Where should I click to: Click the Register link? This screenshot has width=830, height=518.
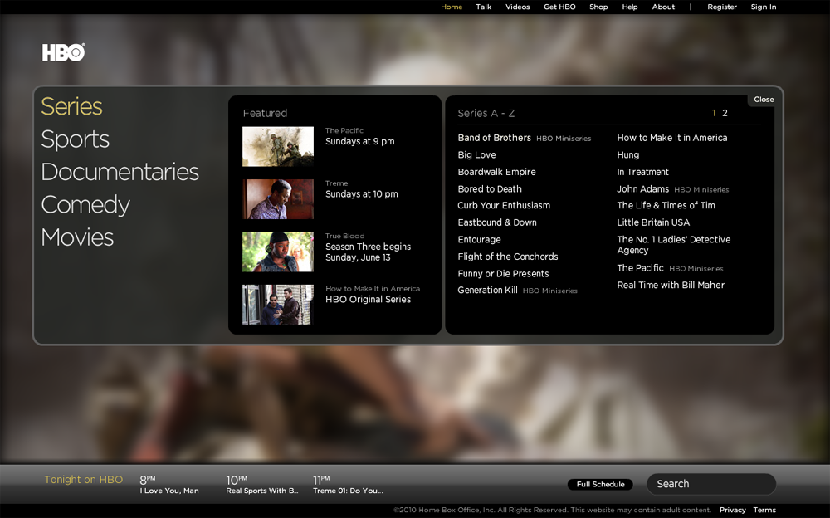coord(722,7)
